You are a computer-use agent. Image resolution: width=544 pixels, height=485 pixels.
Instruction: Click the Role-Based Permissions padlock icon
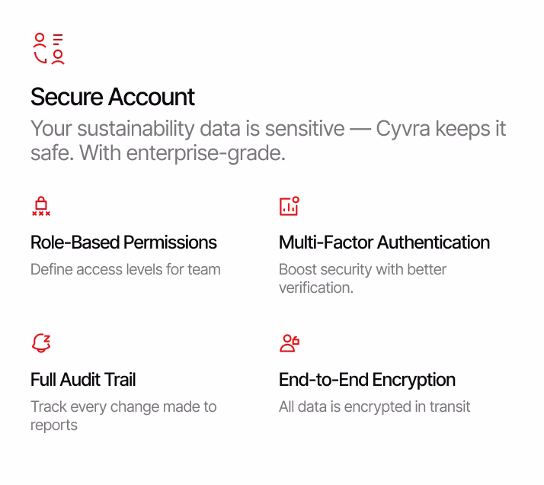[41, 206]
